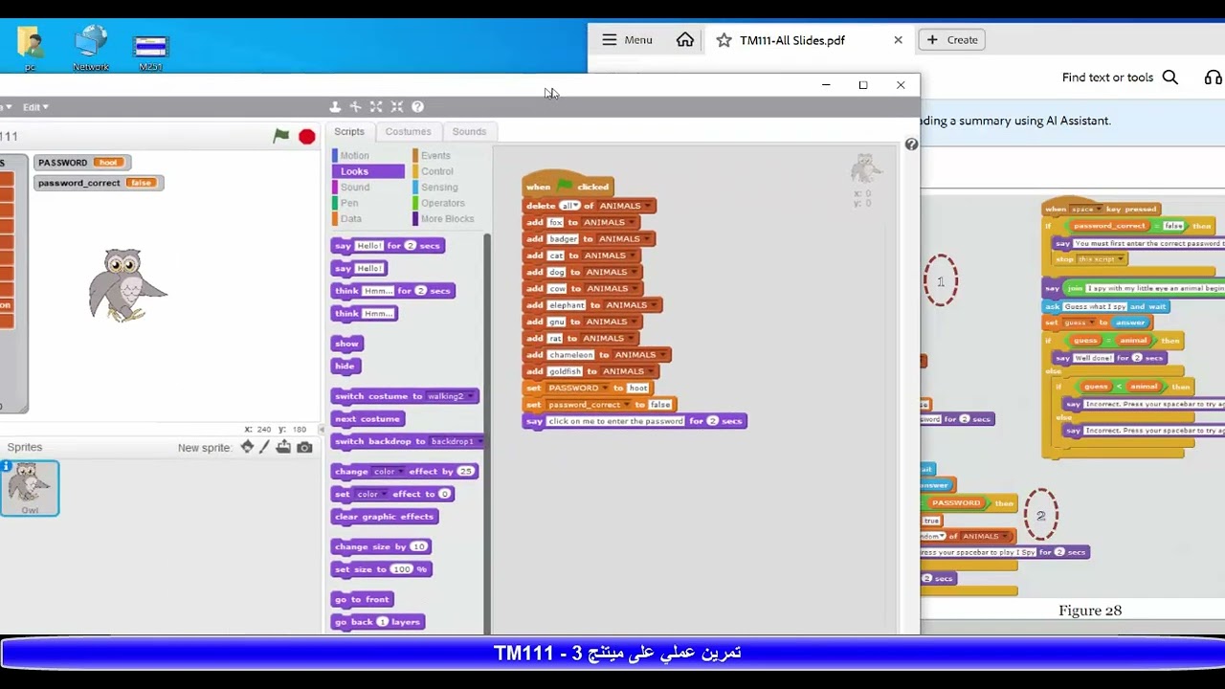Select the Looks block category
Viewport: 1225px width, 689px height.
point(368,171)
